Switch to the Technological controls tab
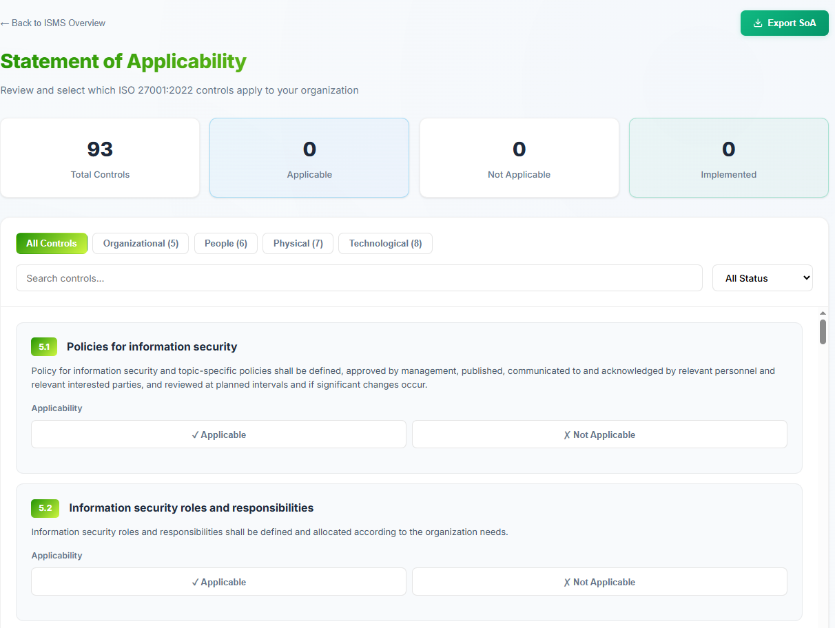The image size is (835, 628). (x=385, y=243)
